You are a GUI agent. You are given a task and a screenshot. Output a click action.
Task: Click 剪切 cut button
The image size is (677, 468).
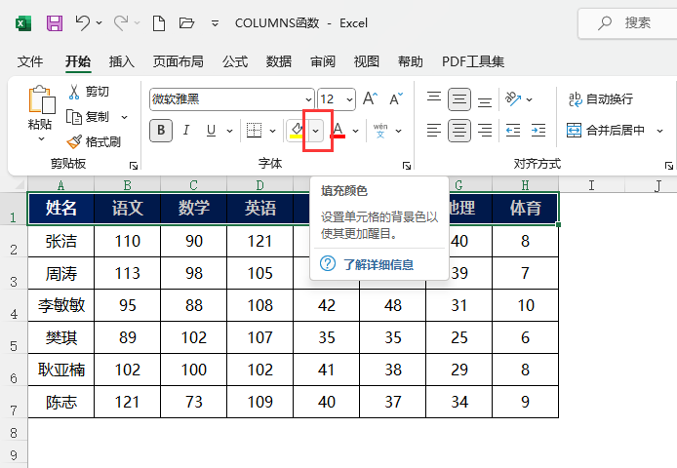coord(89,92)
